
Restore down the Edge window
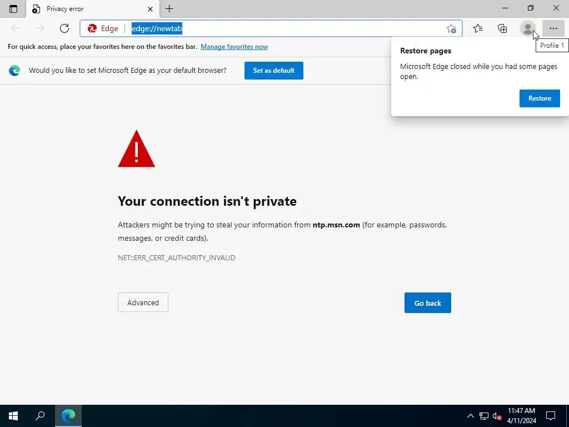tap(531, 8)
